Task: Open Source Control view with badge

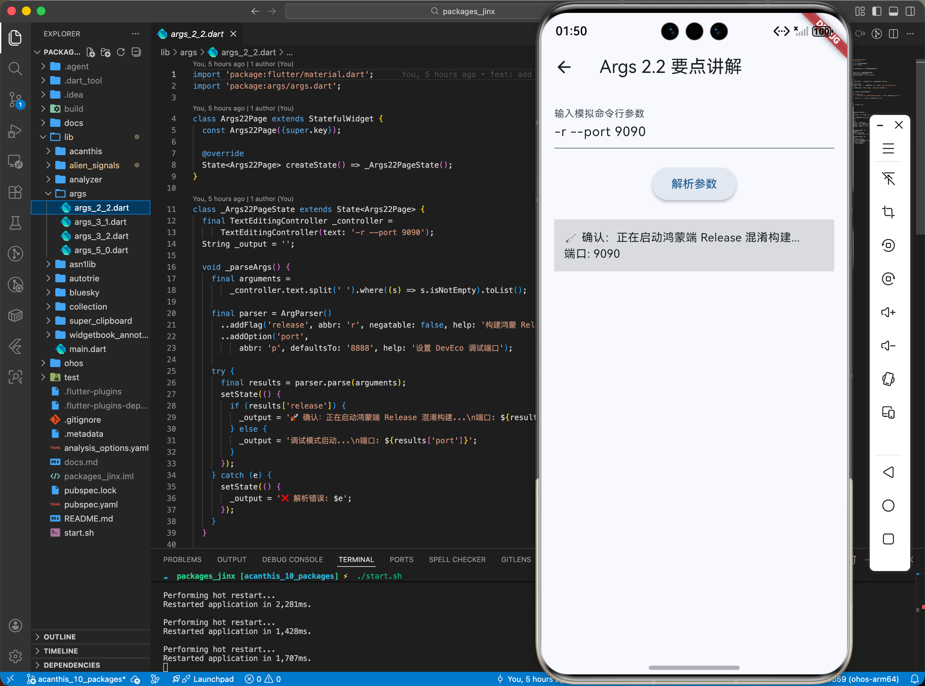Action: click(15, 100)
